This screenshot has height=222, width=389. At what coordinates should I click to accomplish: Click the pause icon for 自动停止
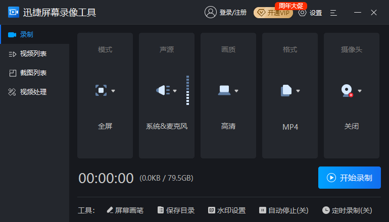263,210
